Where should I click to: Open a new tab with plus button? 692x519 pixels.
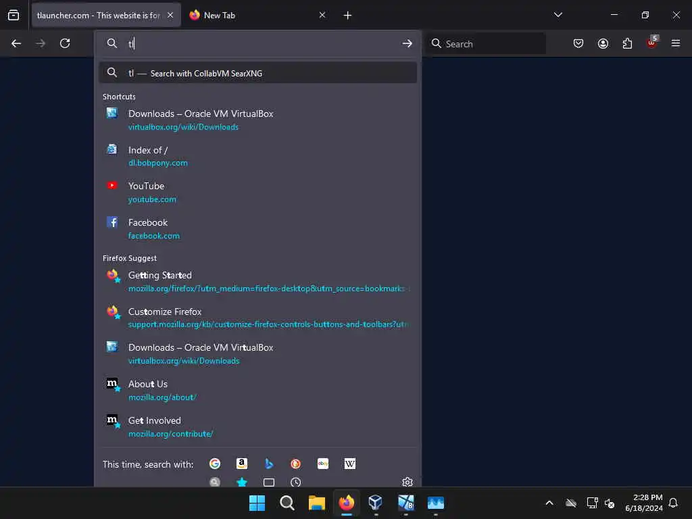click(x=347, y=16)
